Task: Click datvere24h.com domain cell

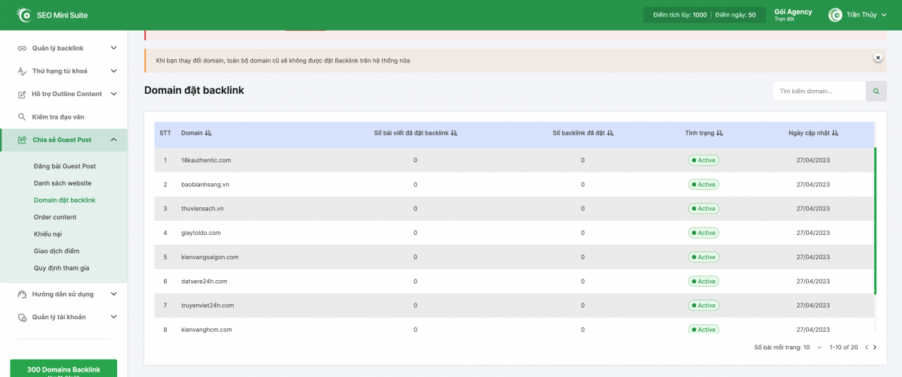Action: point(204,281)
